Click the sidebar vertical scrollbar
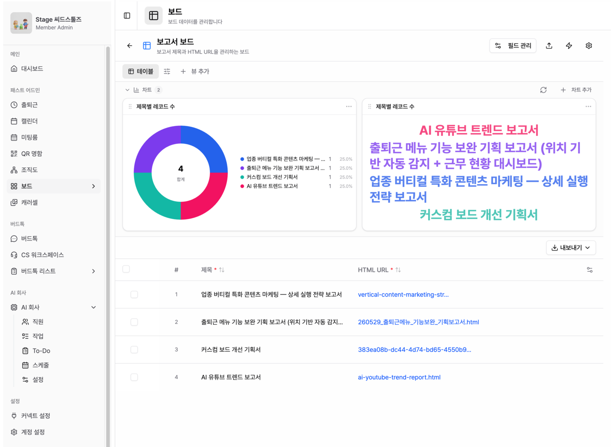This screenshot has width=611, height=447. (108, 246)
